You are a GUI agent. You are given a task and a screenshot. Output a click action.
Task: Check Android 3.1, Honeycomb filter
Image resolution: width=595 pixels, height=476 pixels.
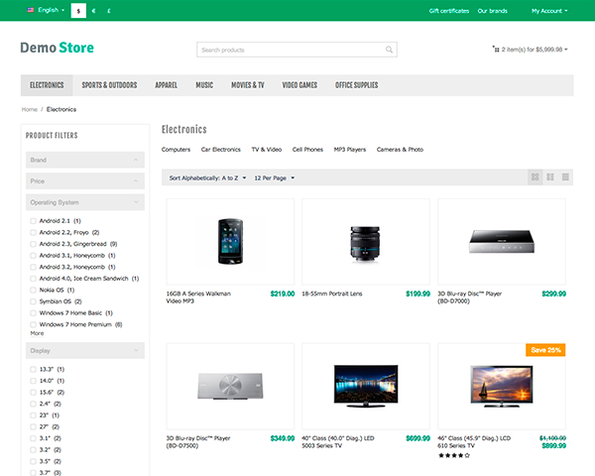33,256
